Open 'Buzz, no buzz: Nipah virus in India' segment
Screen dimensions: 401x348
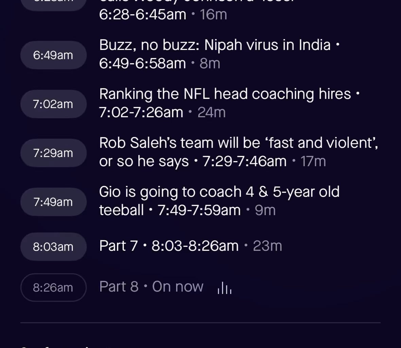(215, 45)
